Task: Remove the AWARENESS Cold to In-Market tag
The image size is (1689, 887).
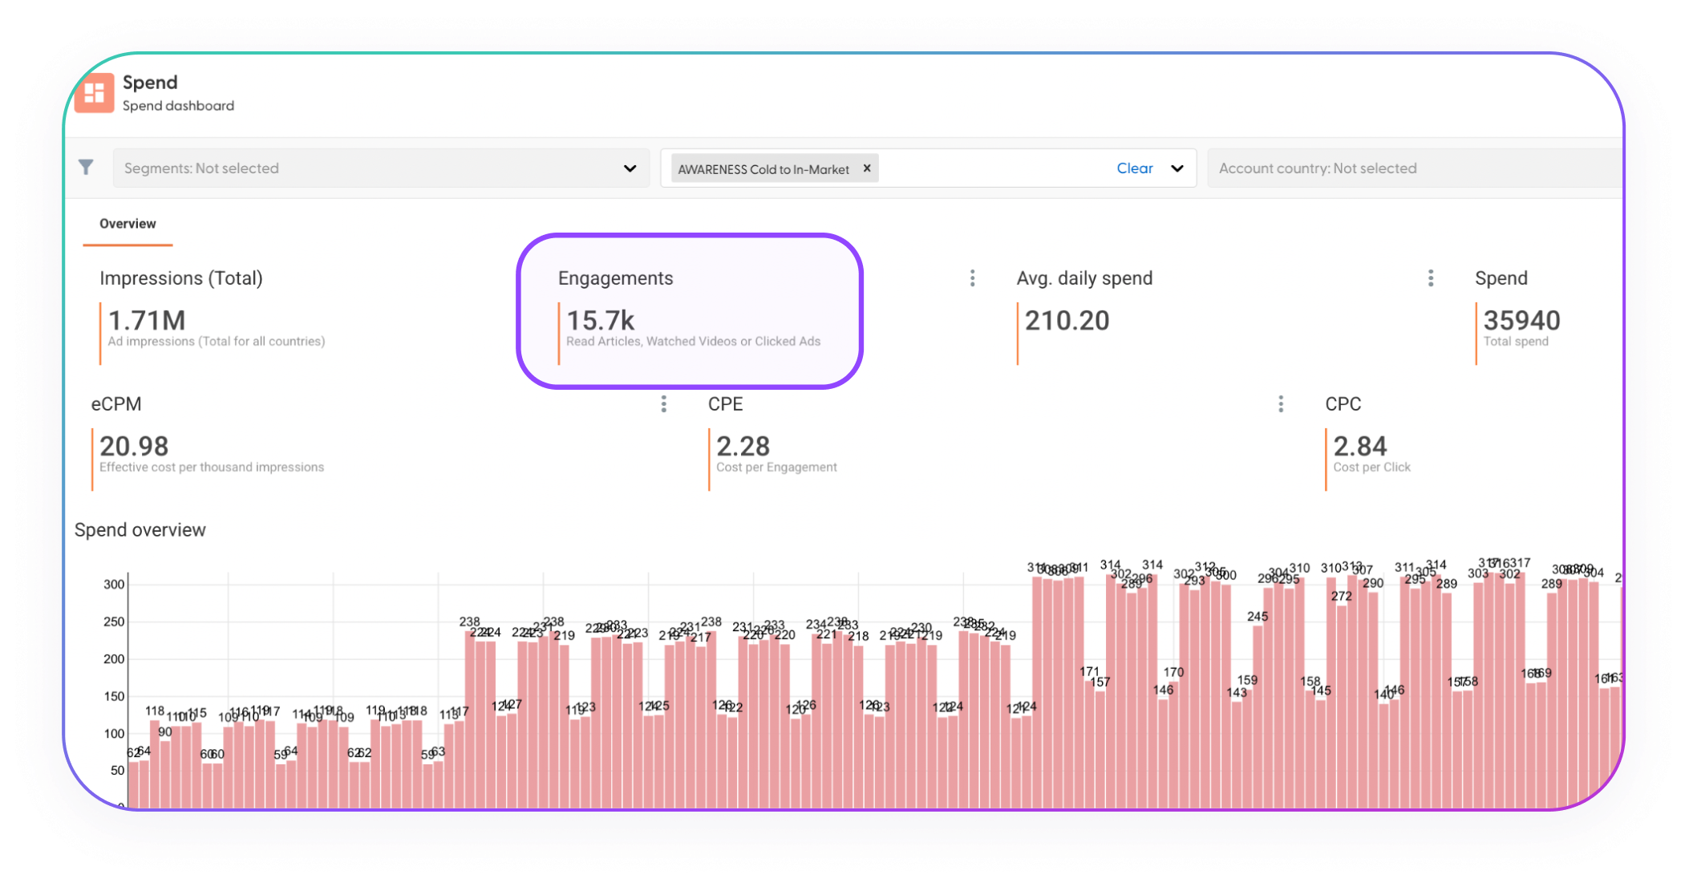Action: click(x=866, y=168)
